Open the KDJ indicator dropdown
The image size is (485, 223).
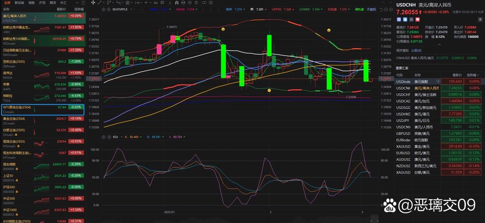[x=121, y=136]
